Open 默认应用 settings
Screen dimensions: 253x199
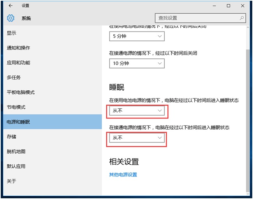point(16,166)
